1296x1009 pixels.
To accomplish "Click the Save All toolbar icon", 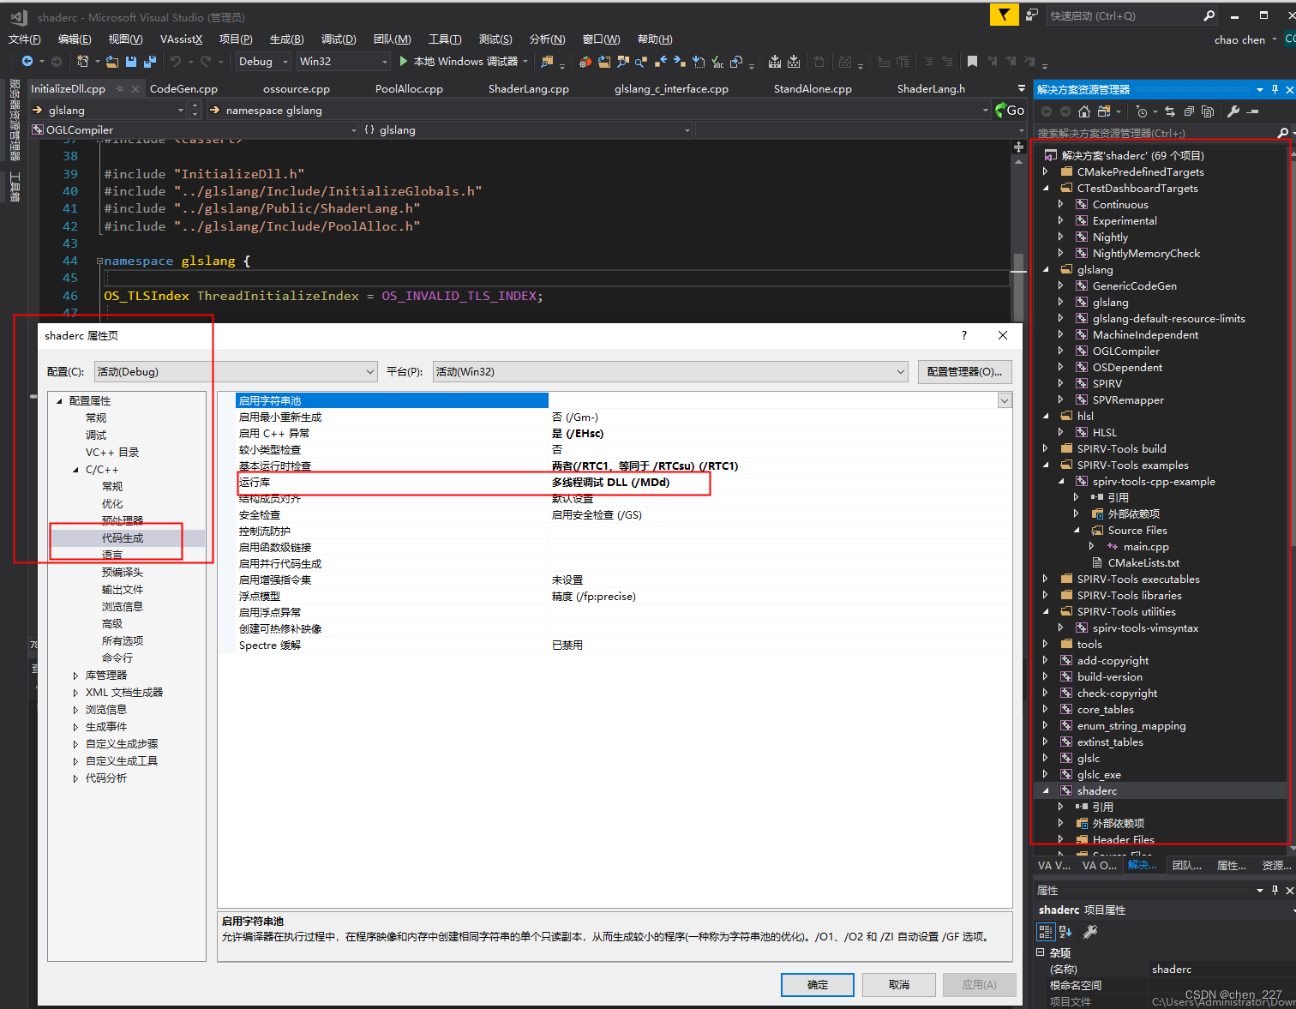I will pos(150,62).
